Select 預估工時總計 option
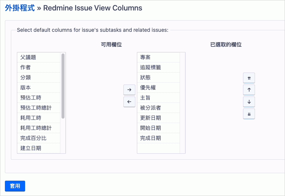This screenshot has height=196, width=285. coord(39,108)
